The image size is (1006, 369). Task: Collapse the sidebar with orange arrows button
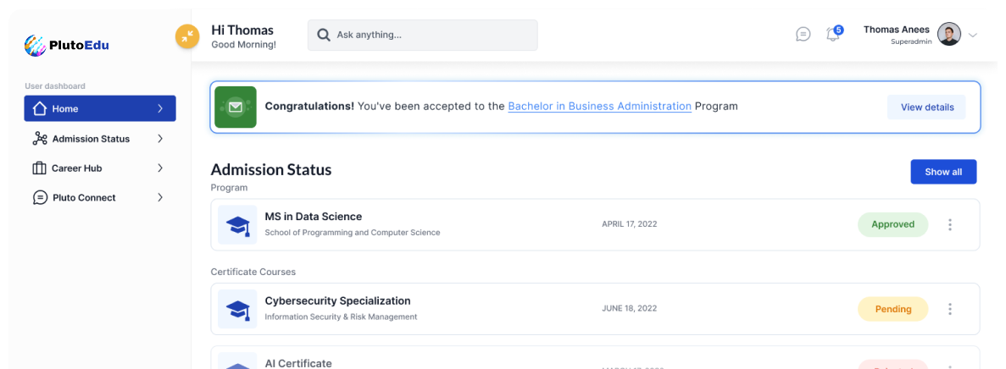click(x=187, y=36)
